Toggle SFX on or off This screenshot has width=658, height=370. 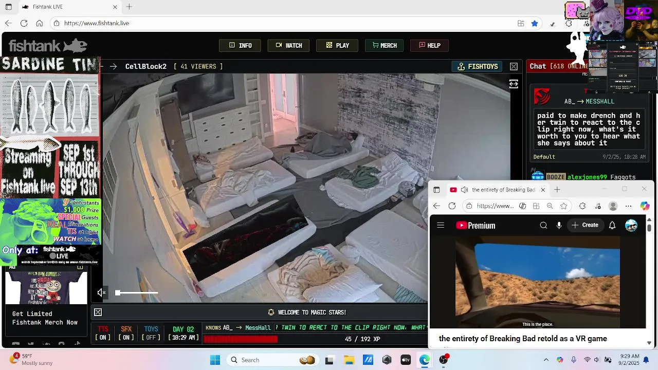(126, 333)
